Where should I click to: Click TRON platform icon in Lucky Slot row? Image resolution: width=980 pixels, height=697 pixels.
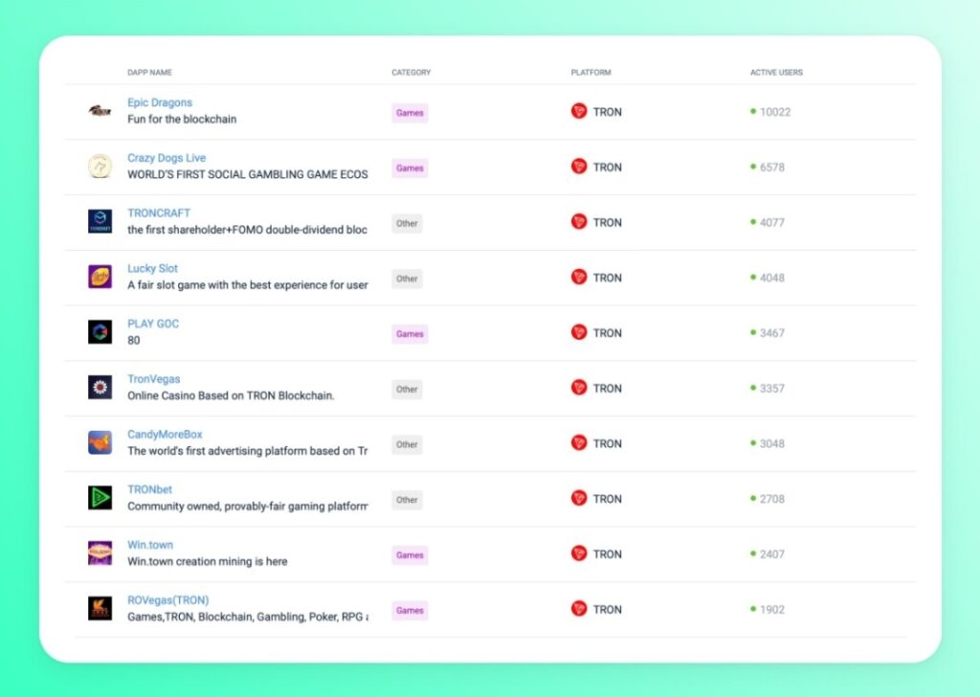tap(579, 277)
